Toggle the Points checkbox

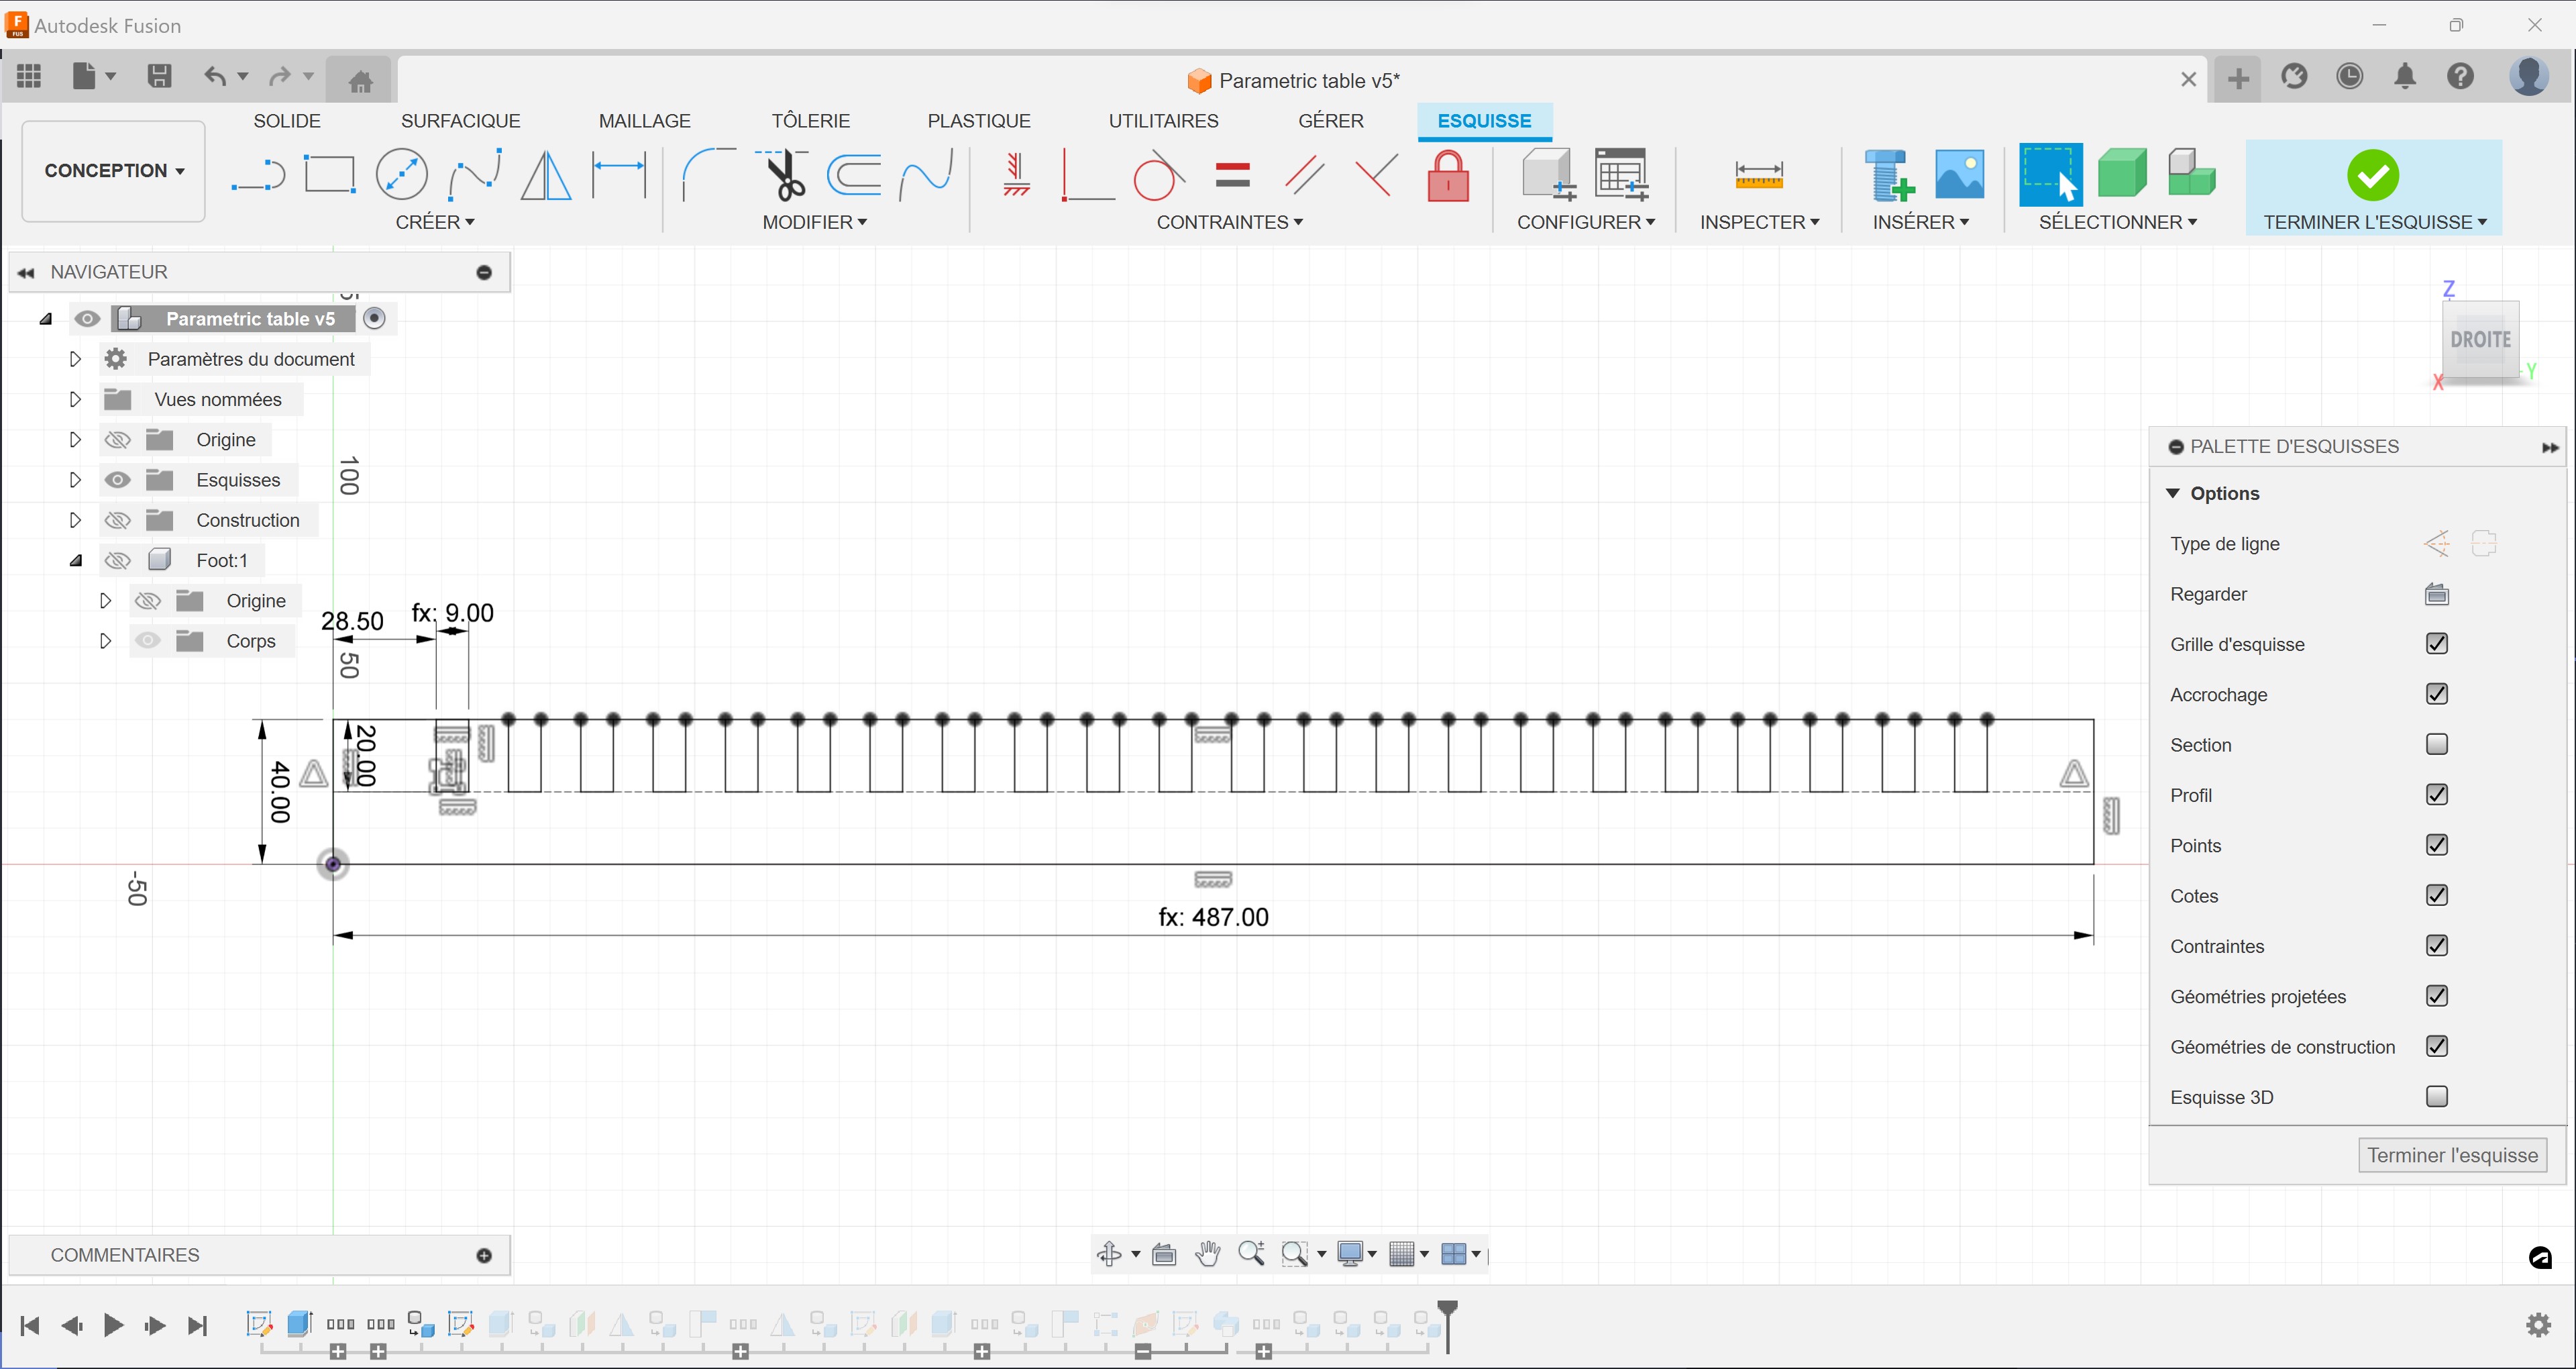[2436, 845]
